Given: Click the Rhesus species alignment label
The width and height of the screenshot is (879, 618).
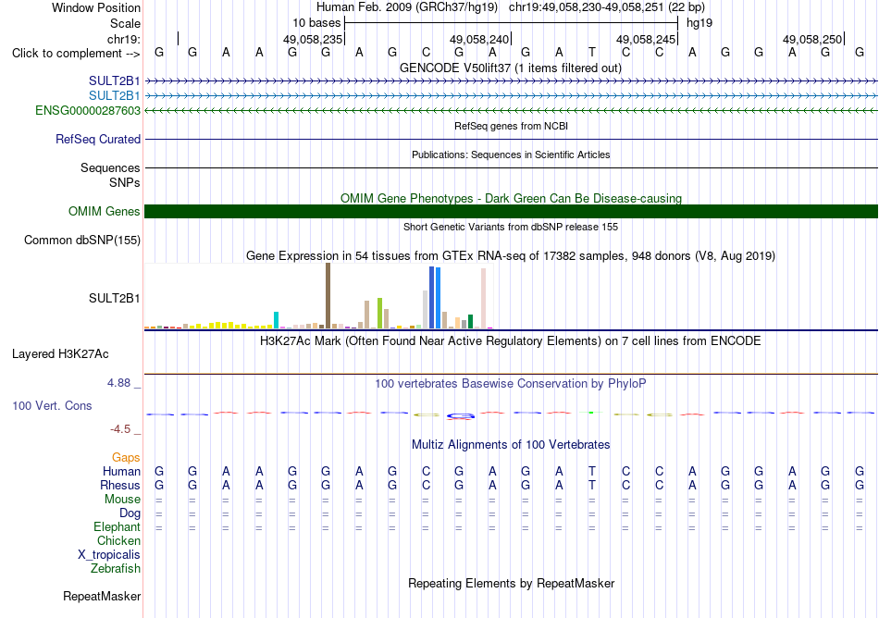Looking at the screenshot, I should point(120,485).
